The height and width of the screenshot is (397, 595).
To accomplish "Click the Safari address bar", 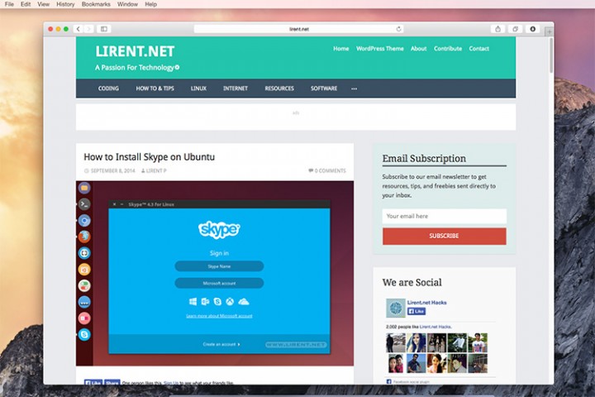I will click(298, 29).
